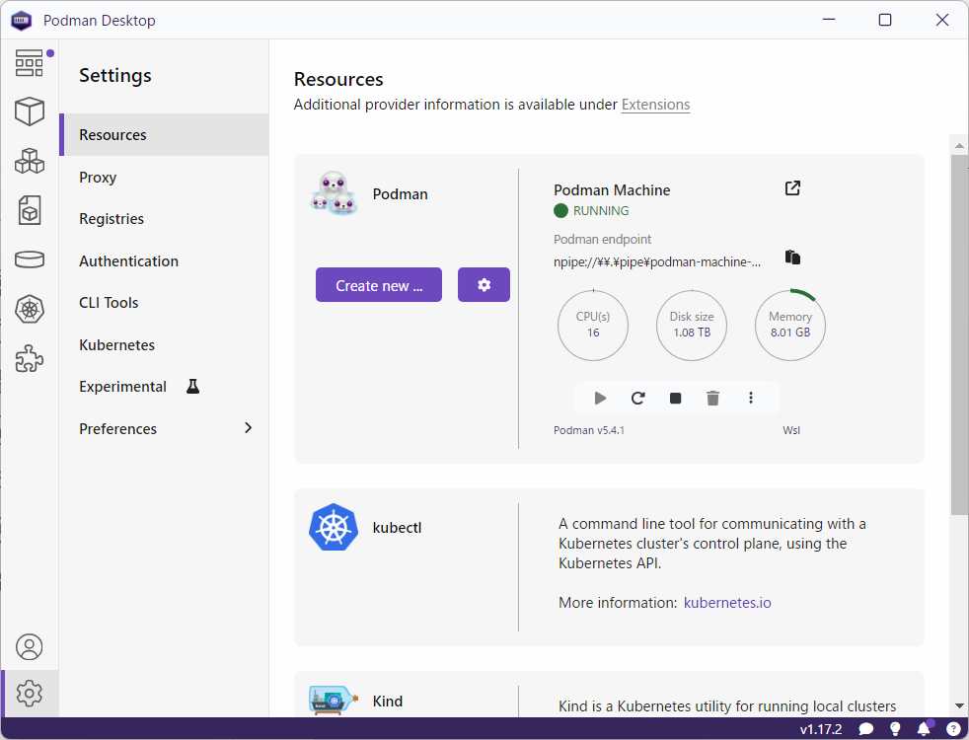Expand the Preferences settings section
This screenshot has width=969, height=740.
point(248,428)
